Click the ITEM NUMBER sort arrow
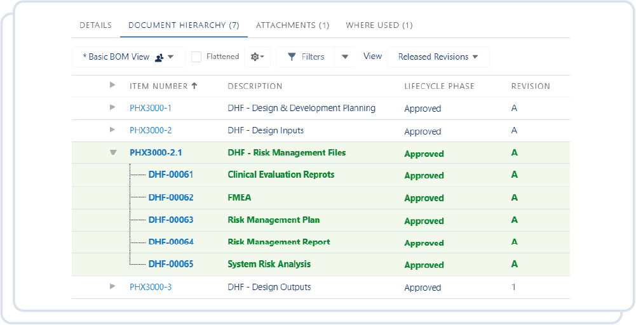Screen dimensions: 636x325 (194, 86)
